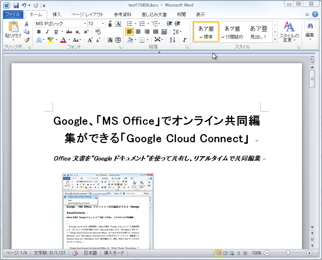Click the character border icon

click(118, 24)
